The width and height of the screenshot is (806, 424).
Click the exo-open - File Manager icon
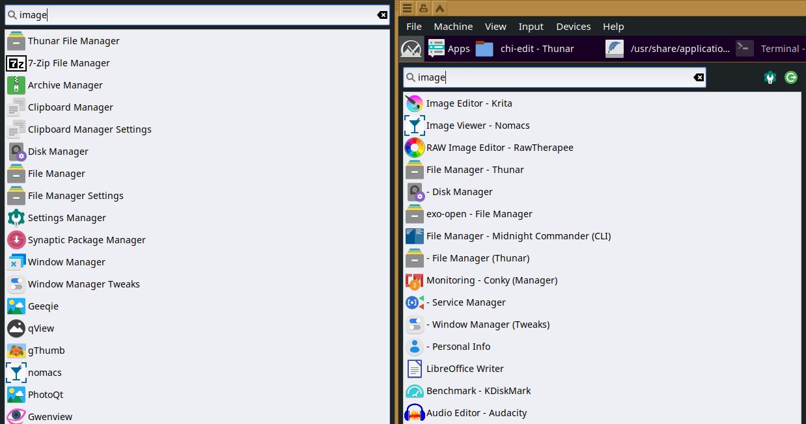pyautogui.click(x=414, y=214)
